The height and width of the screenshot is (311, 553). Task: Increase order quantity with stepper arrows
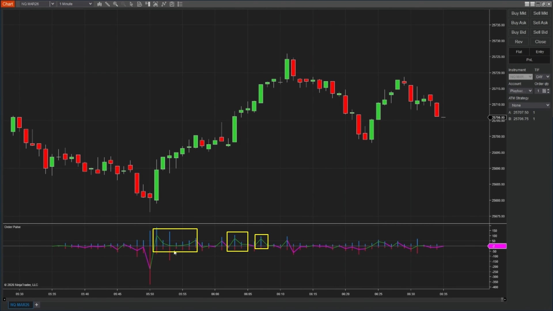(548, 90)
